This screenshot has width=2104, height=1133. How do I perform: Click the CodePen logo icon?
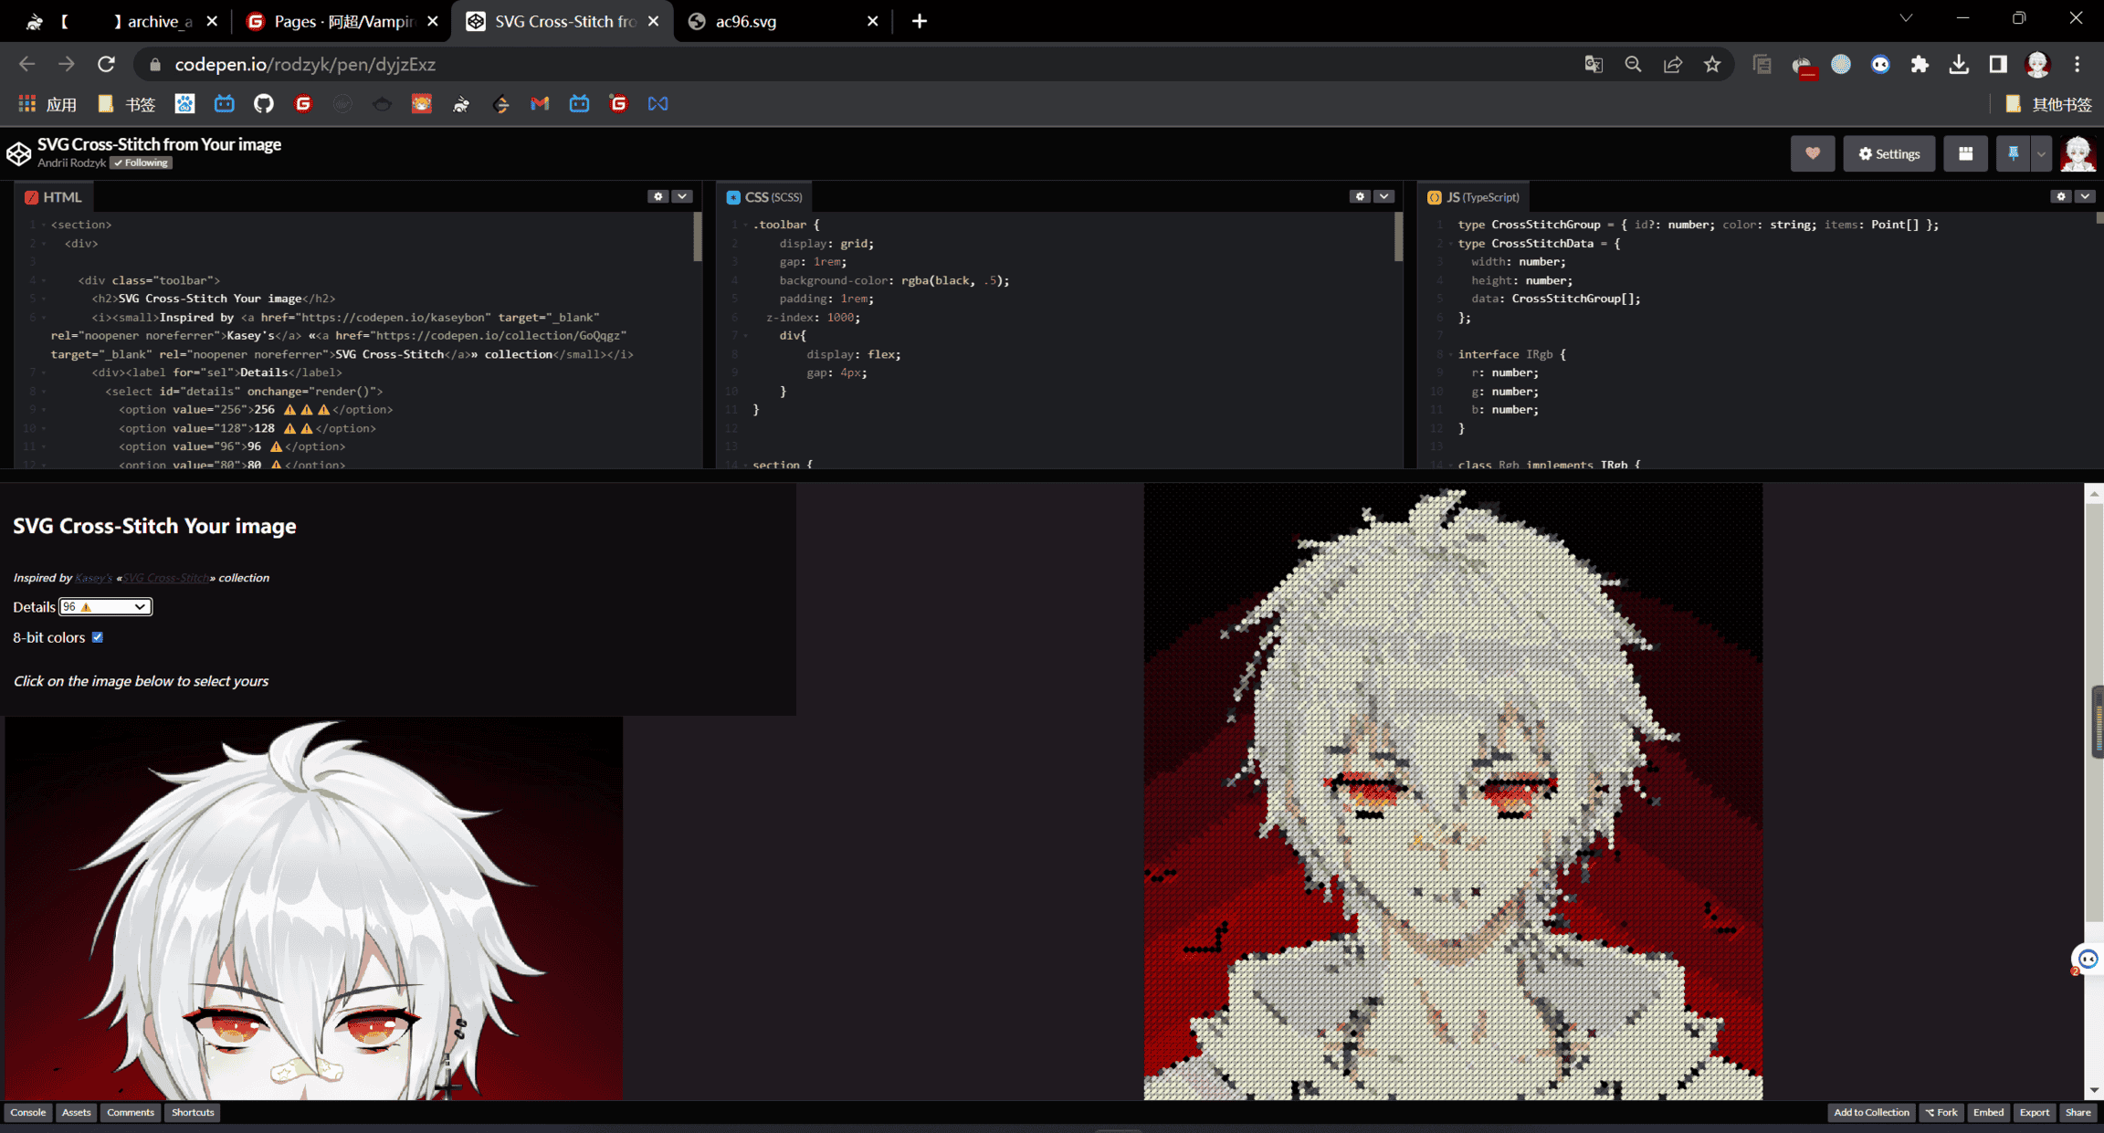(18, 152)
